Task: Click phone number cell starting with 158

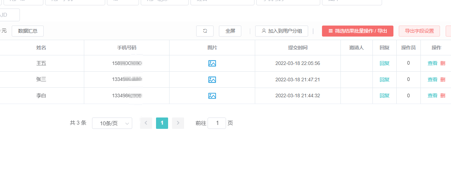Action: pyautogui.click(x=127, y=64)
